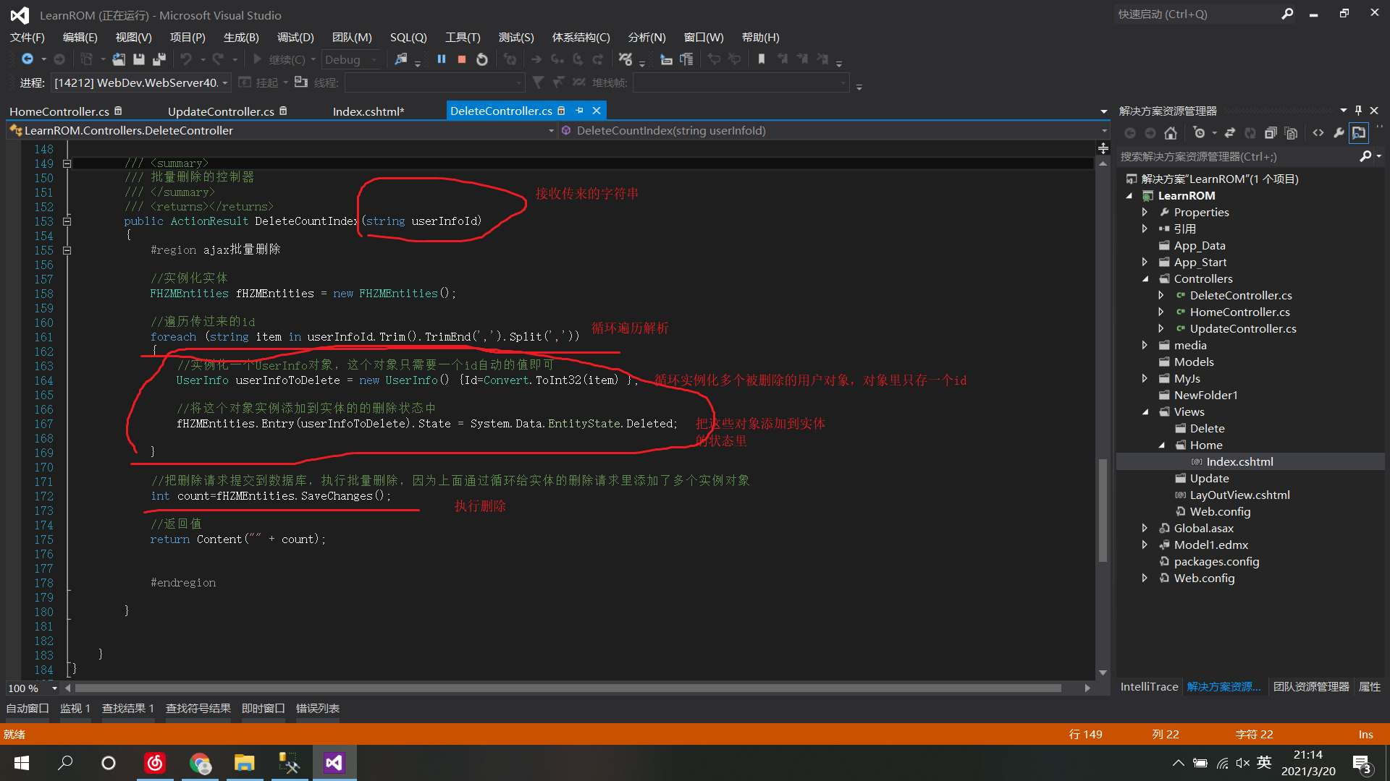The height and width of the screenshot is (781, 1390).
Task: Expand DeleteController.cs tree node
Action: [1161, 295]
